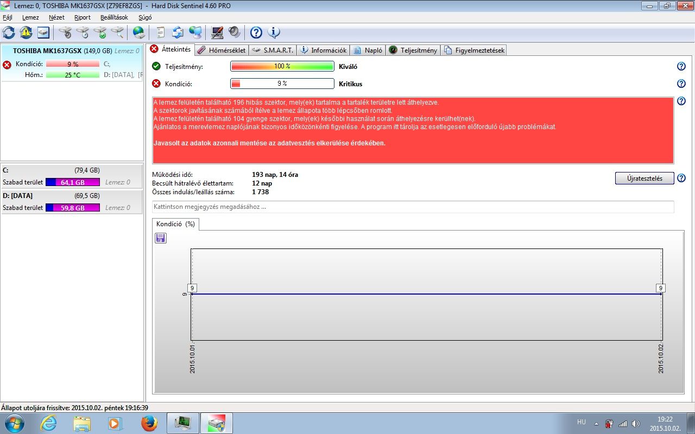Click red error icon beside Kondíció in disk list

(7, 65)
